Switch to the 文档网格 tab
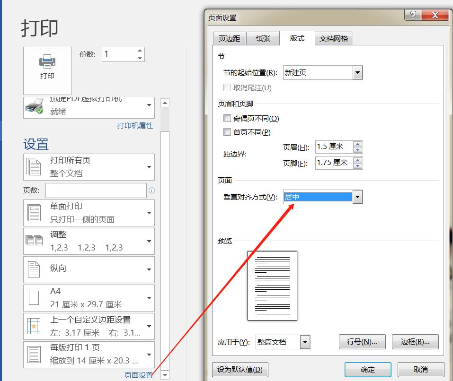The height and width of the screenshot is (381, 453). [x=334, y=39]
